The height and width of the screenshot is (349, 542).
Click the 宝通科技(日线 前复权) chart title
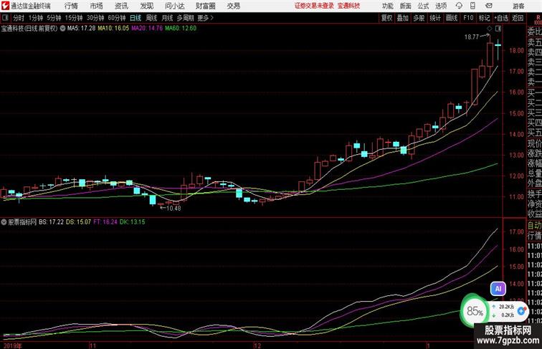coord(29,29)
